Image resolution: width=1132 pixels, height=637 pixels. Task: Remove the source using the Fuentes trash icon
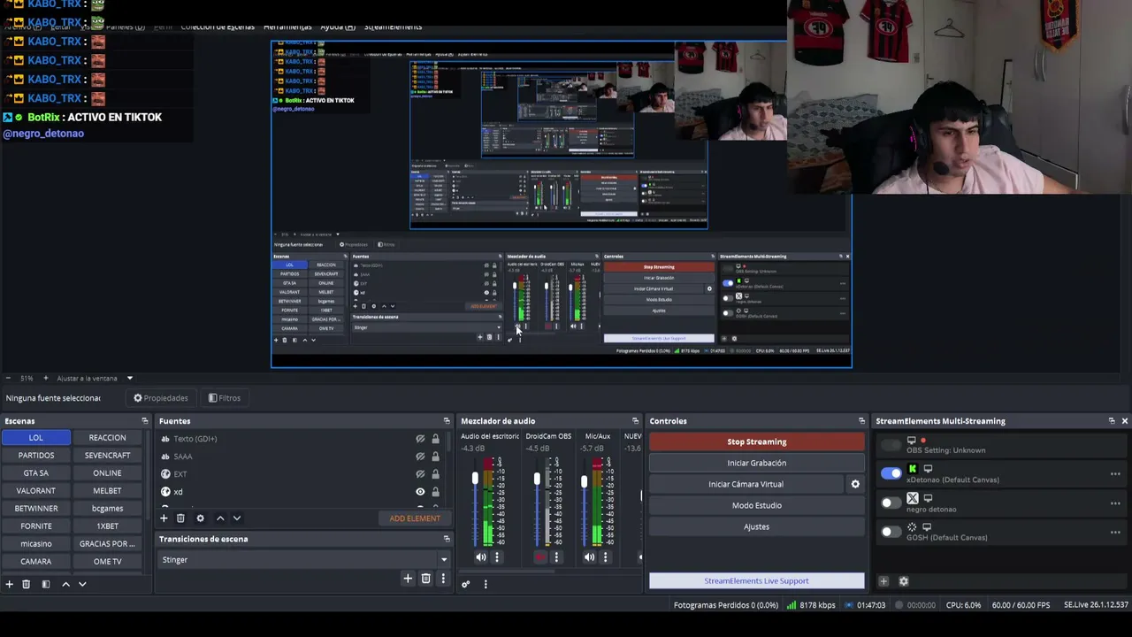pyautogui.click(x=180, y=518)
